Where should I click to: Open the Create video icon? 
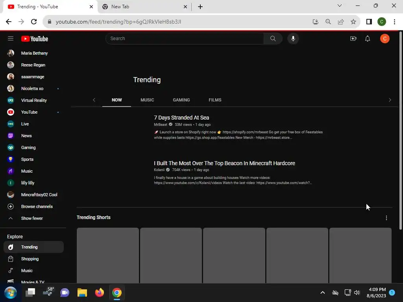click(x=353, y=39)
